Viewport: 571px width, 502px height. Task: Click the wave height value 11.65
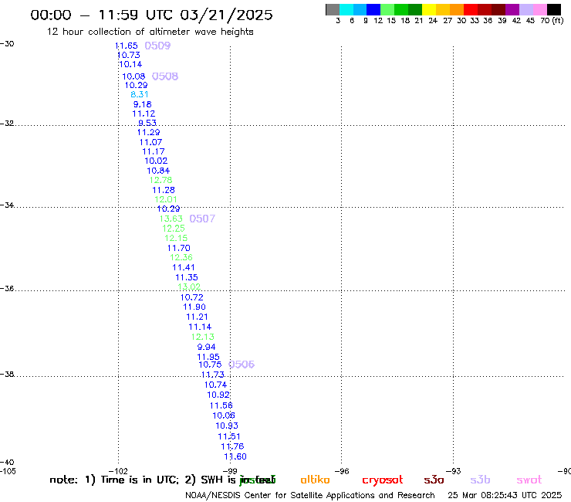tap(127, 46)
